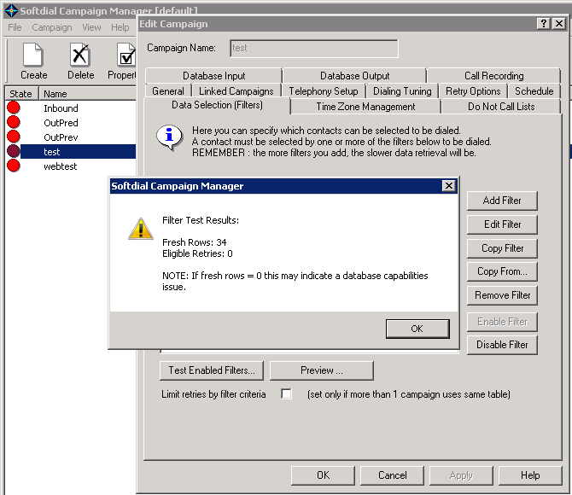Switch to the Call Recording tab
The width and height of the screenshot is (572, 495).
click(494, 75)
